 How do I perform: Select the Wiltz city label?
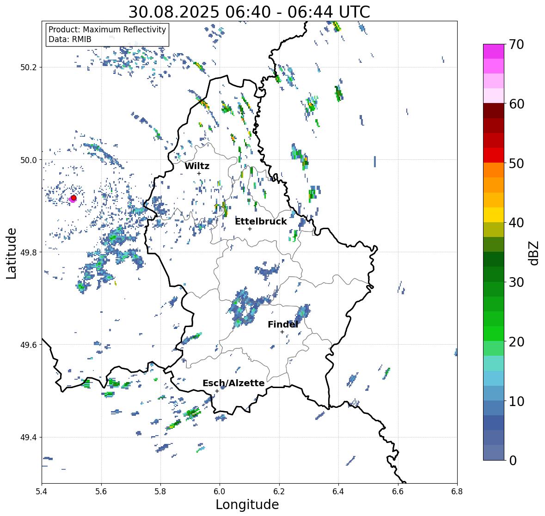coord(197,166)
